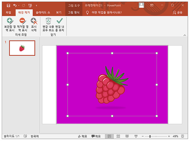Click the 그림 도구 contextual tab header
The height and width of the screenshot is (141, 190).
(x=74, y=5)
